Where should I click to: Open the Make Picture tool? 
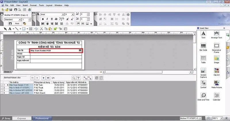coord(216,84)
